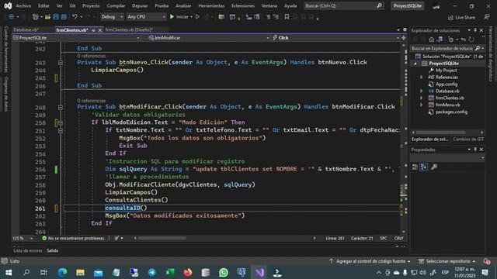Click the wrench property pages icon

[434, 167]
